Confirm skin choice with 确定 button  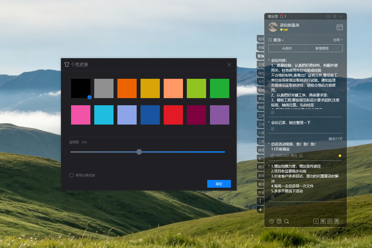coord(219,184)
